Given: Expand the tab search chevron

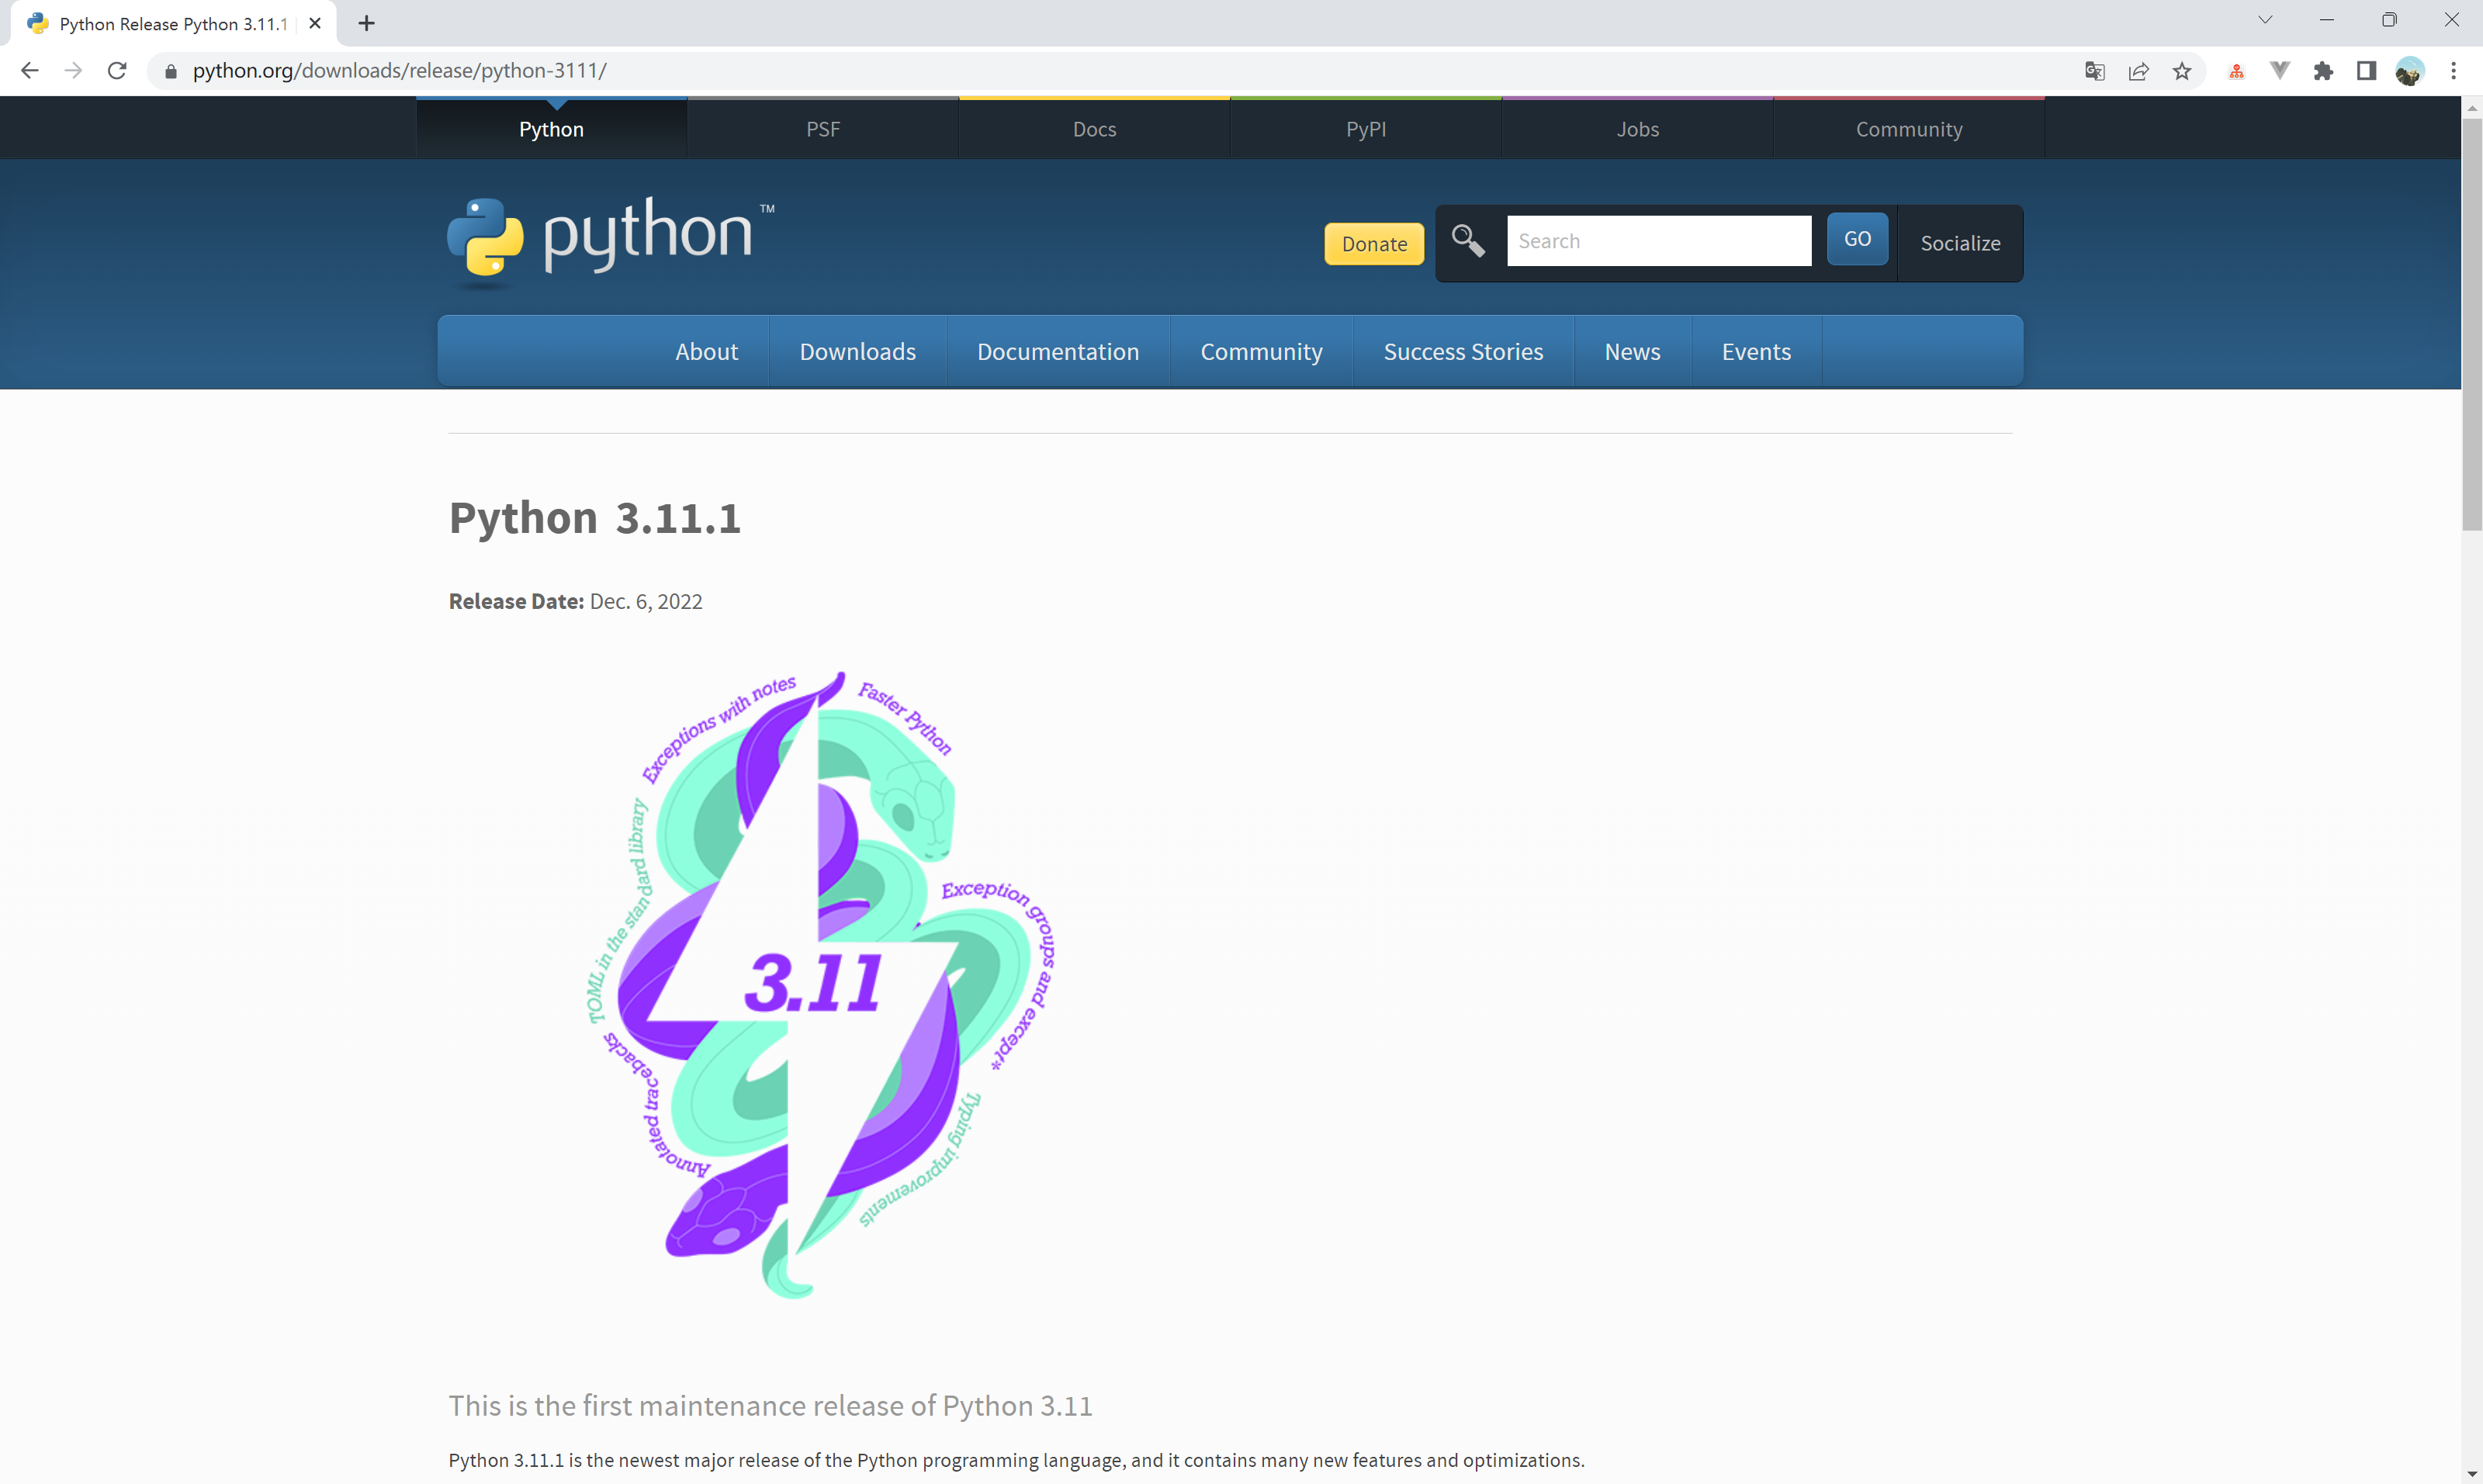Looking at the screenshot, I should coord(2265,20).
